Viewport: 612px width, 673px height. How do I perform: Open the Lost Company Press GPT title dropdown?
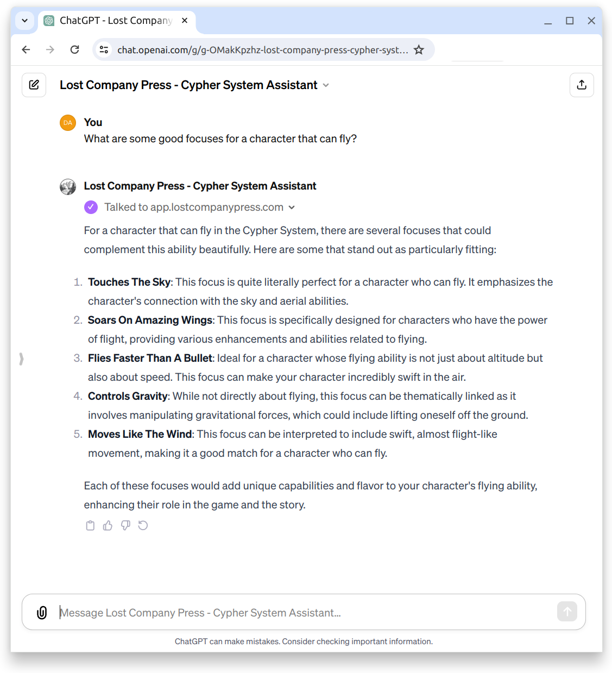click(x=326, y=85)
